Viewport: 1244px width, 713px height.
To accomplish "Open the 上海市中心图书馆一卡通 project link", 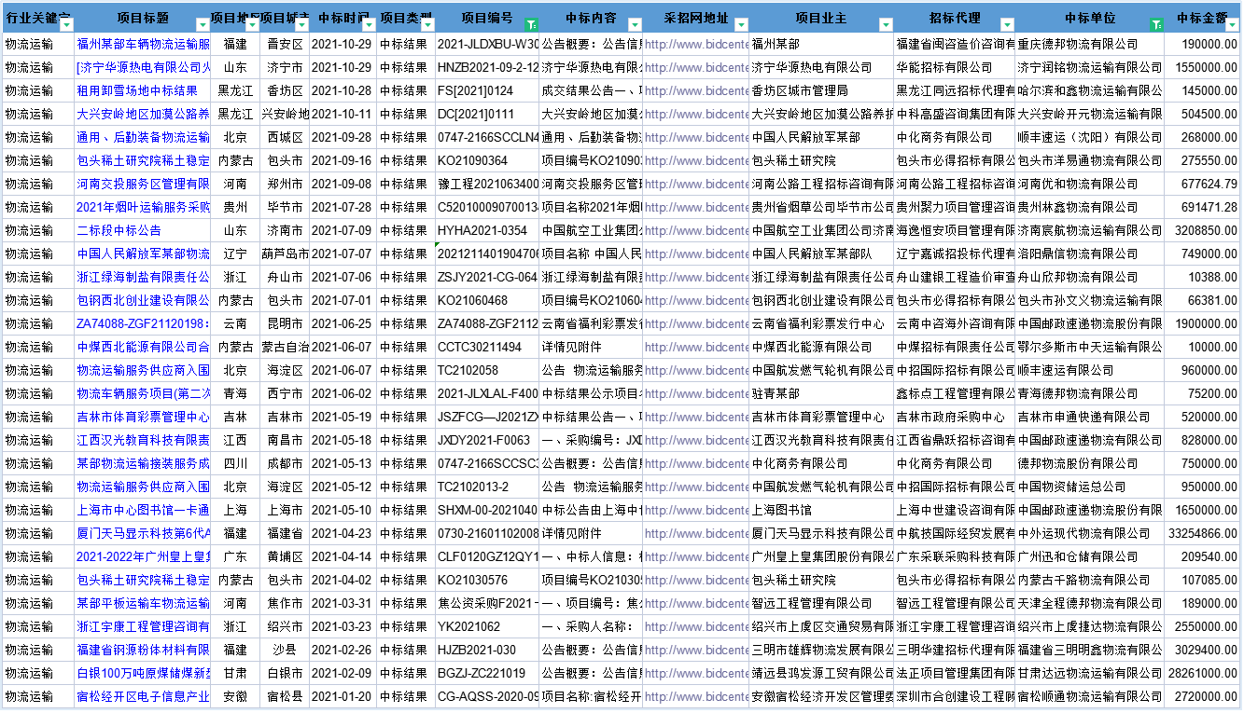I will (143, 510).
